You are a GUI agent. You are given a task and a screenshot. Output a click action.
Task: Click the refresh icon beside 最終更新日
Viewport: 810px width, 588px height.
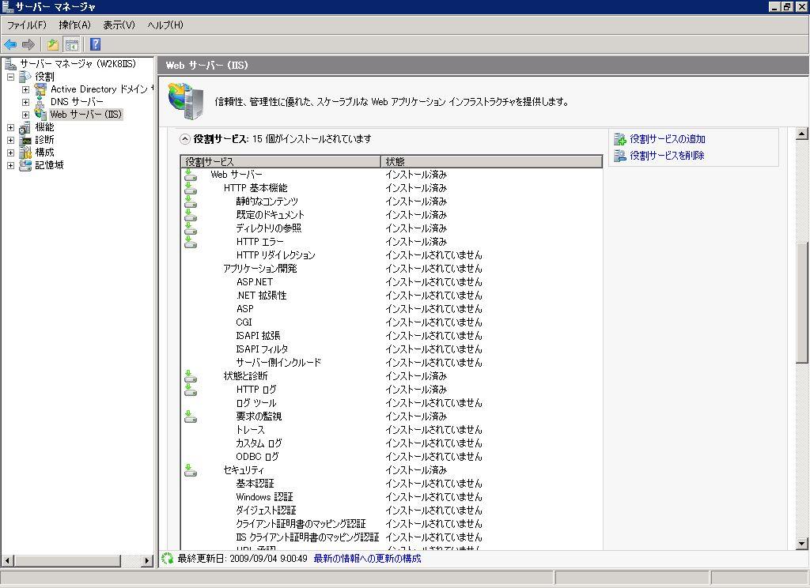click(167, 558)
